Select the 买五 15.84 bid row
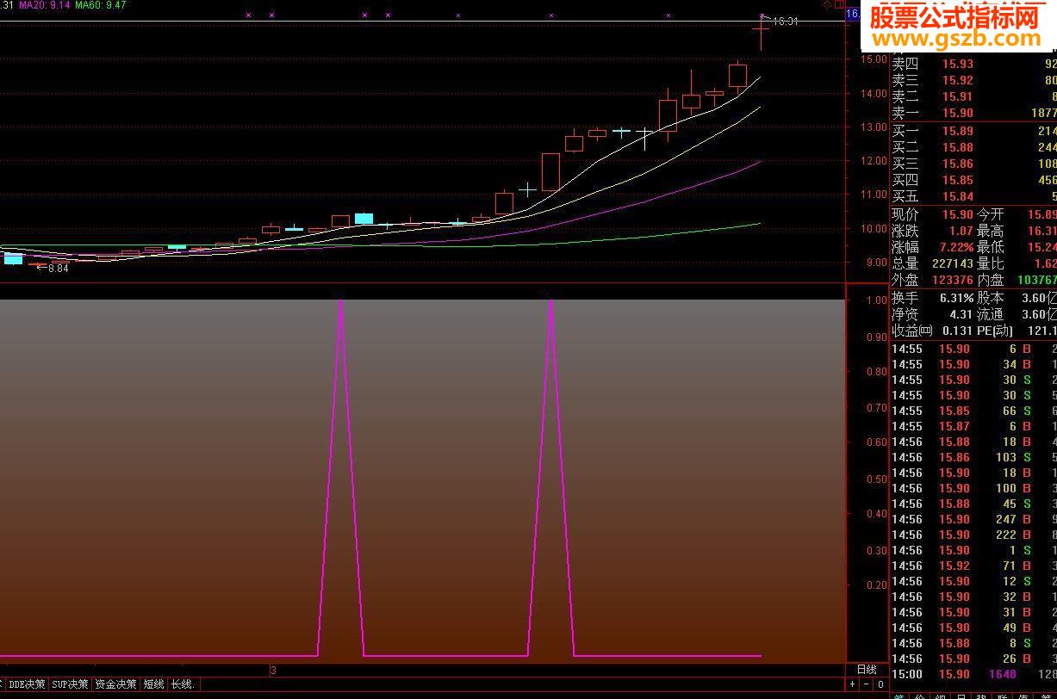 [x=973, y=196]
